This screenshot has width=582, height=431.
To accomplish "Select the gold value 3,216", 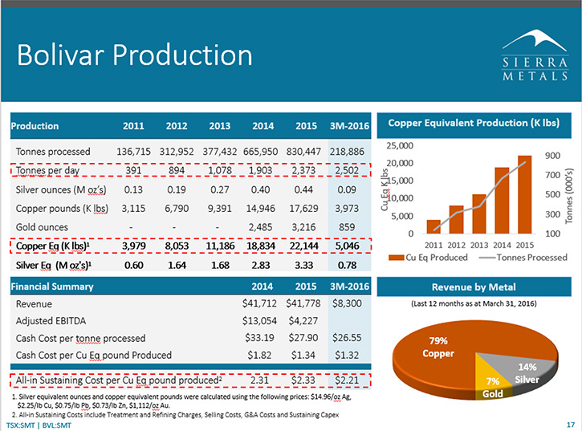I will [x=303, y=227].
